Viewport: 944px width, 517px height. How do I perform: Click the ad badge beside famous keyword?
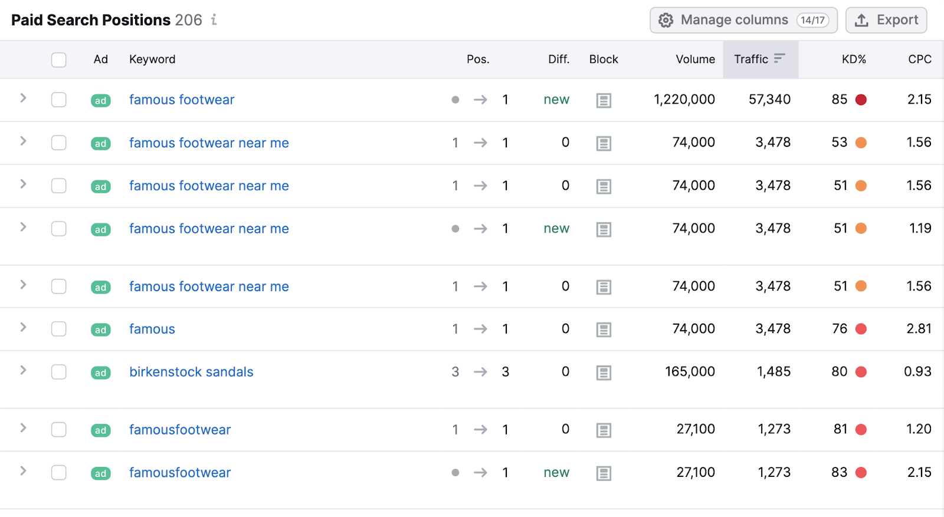coord(100,330)
